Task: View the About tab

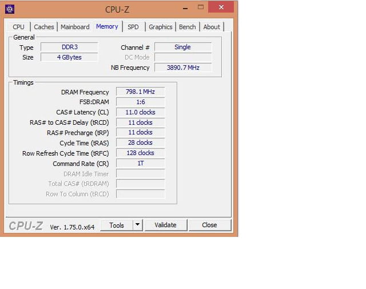Action: (x=212, y=27)
